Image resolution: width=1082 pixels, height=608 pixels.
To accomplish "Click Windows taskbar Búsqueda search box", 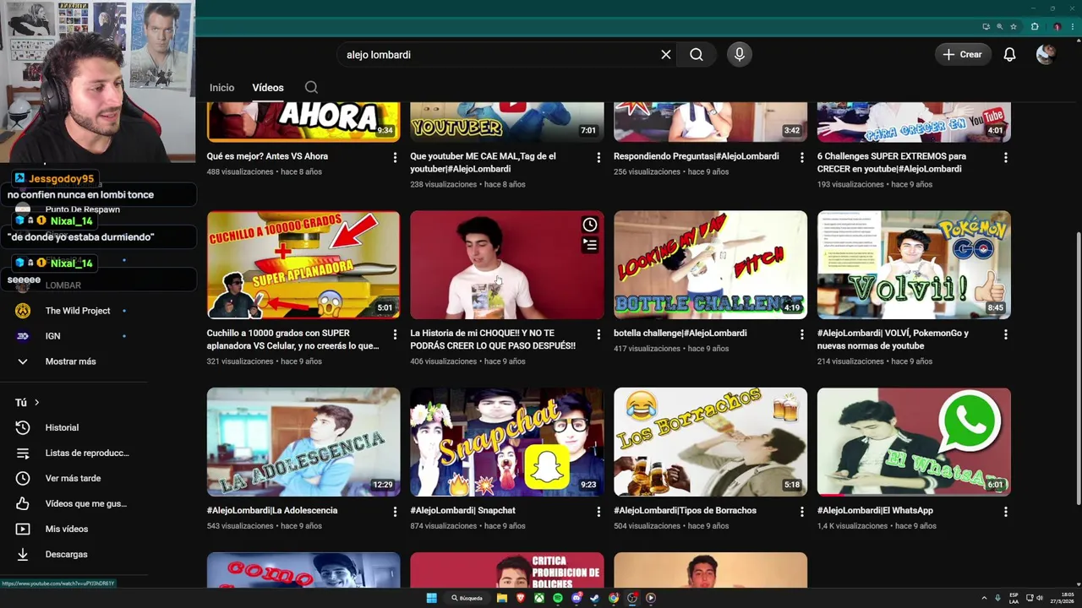I will (467, 598).
